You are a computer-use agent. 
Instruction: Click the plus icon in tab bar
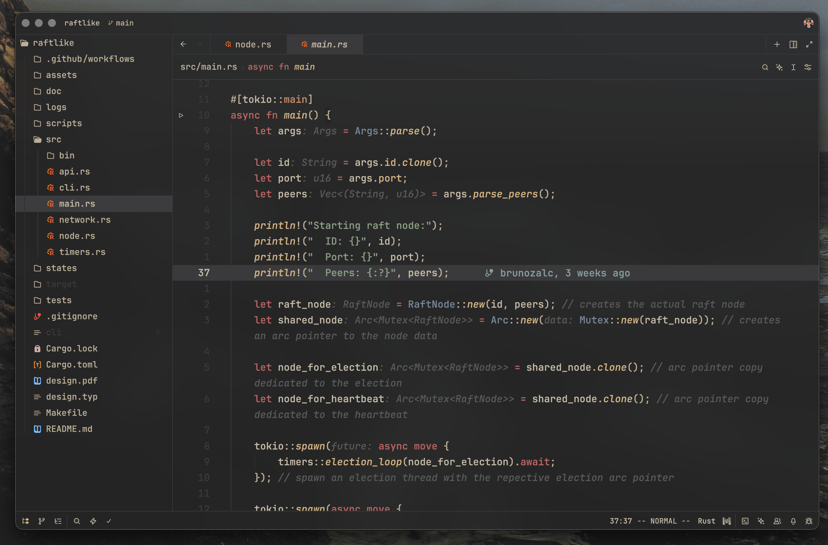point(777,45)
